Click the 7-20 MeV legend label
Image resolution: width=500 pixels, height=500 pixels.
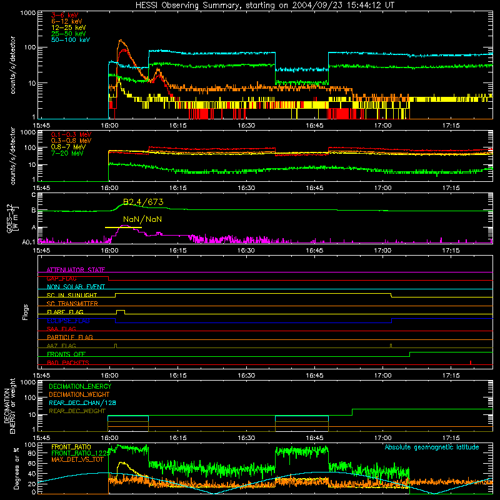coord(67,153)
